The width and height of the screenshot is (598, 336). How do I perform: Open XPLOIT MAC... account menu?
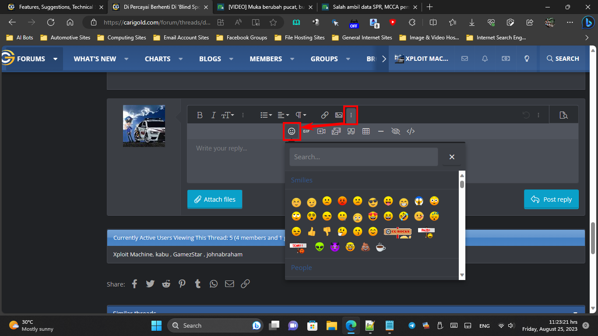pyautogui.click(x=422, y=59)
